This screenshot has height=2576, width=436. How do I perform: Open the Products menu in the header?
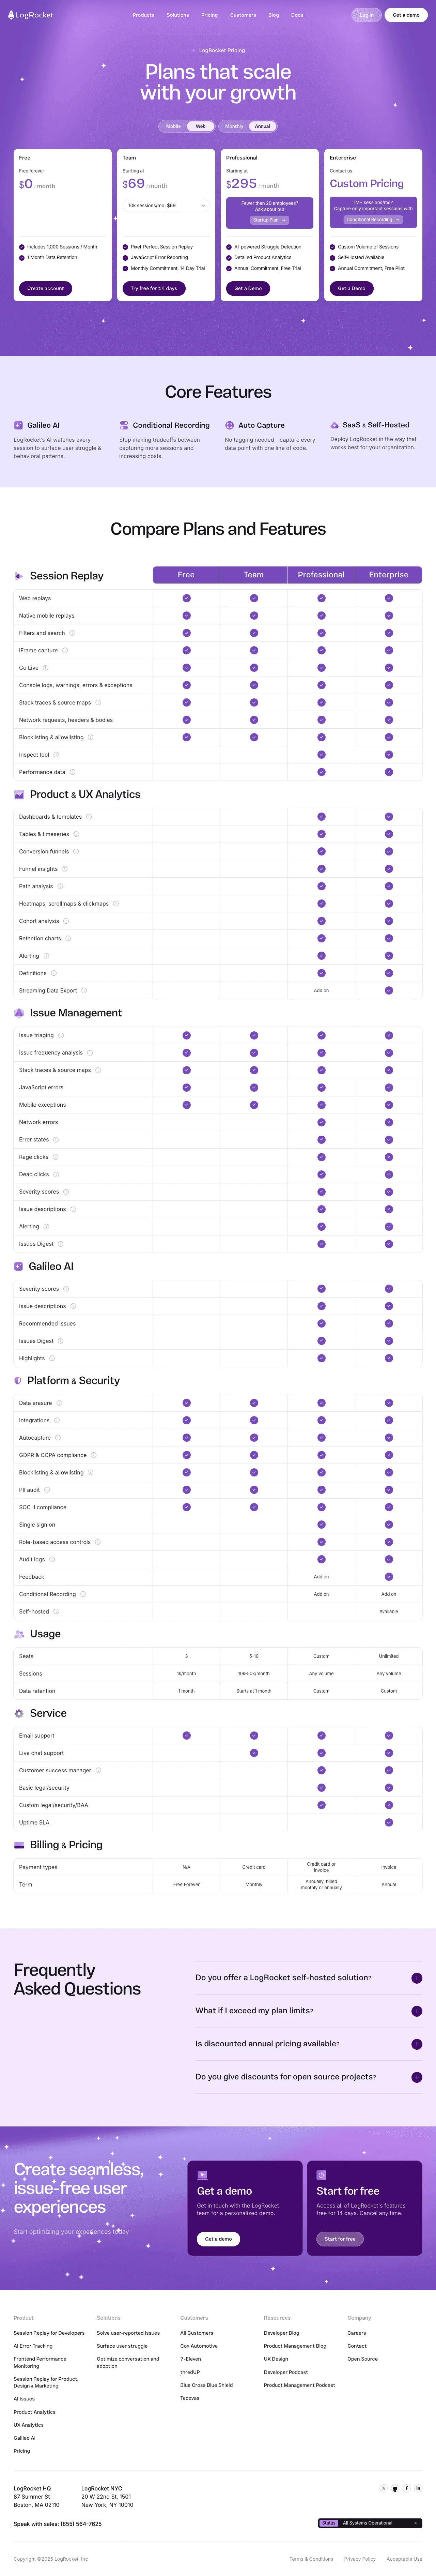(x=143, y=15)
